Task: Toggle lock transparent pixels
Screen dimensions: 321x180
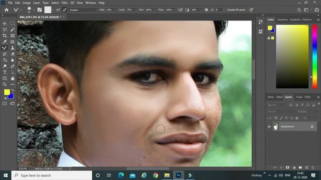Action: pyautogui.click(x=276, y=118)
